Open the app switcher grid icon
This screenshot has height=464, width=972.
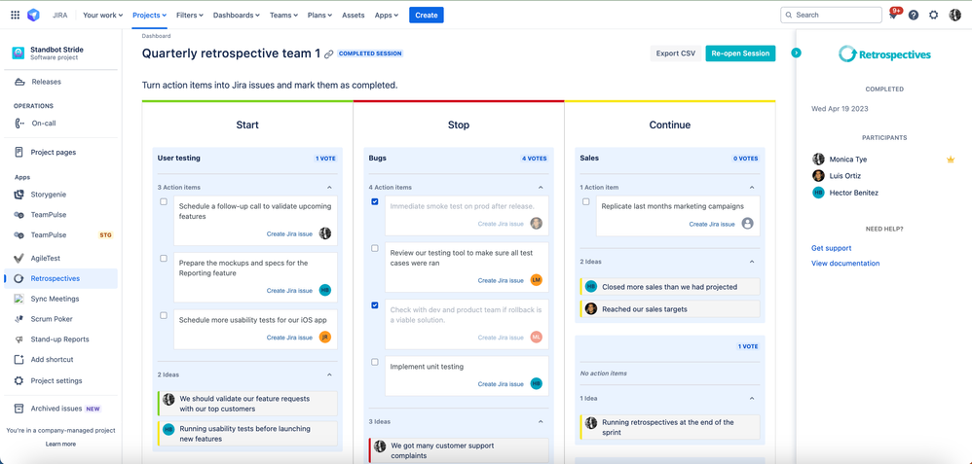(x=16, y=15)
